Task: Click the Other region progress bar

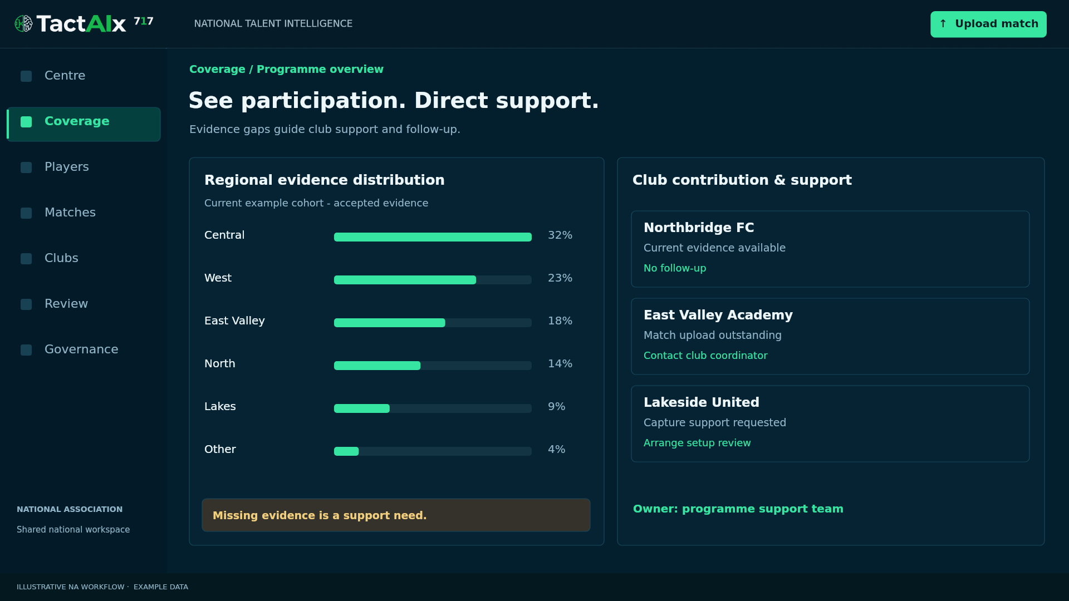Action: 433,451
